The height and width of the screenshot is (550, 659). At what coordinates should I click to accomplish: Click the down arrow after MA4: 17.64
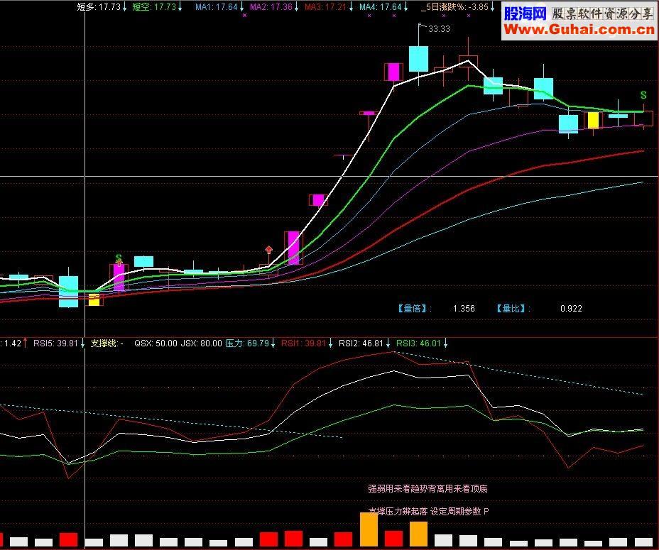click(x=405, y=7)
